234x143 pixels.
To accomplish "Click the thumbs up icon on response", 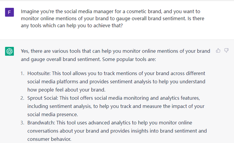I will pyautogui.click(x=218, y=50).
